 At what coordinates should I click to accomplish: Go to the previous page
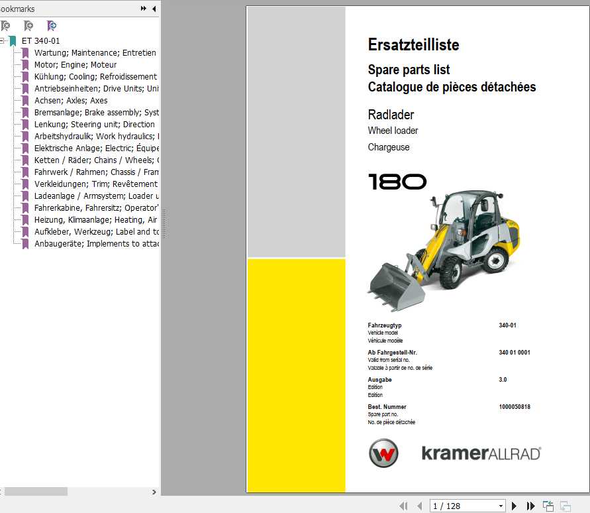420,506
